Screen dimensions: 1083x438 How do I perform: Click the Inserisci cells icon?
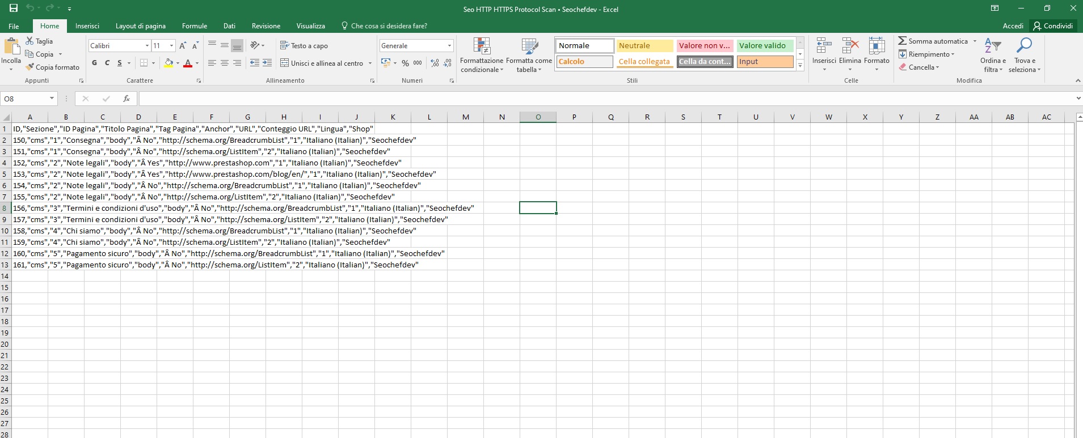tap(824, 46)
